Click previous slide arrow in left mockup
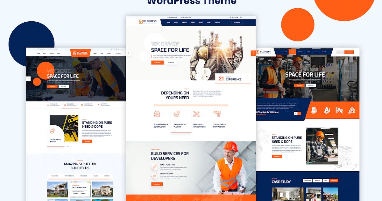This screenshot has height=201, width=382. (x=28, y=78)
